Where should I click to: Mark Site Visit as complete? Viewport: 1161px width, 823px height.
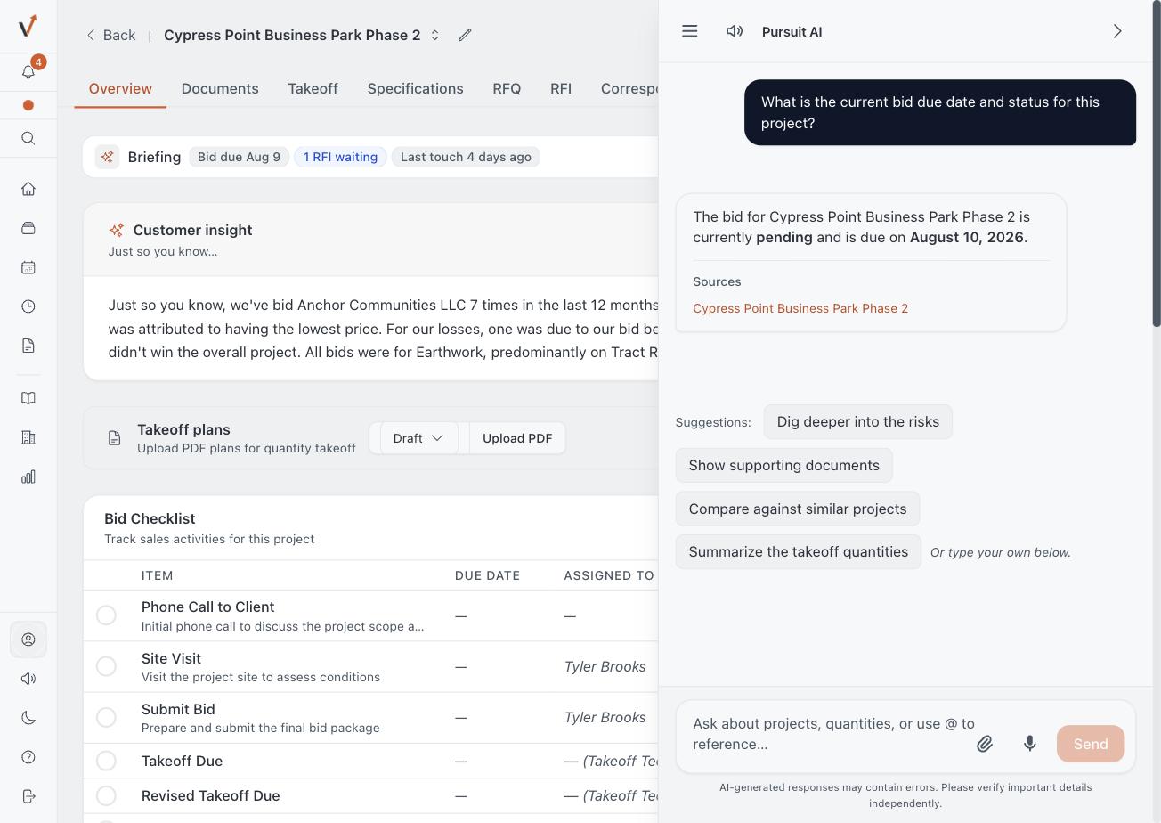point(106,666)
